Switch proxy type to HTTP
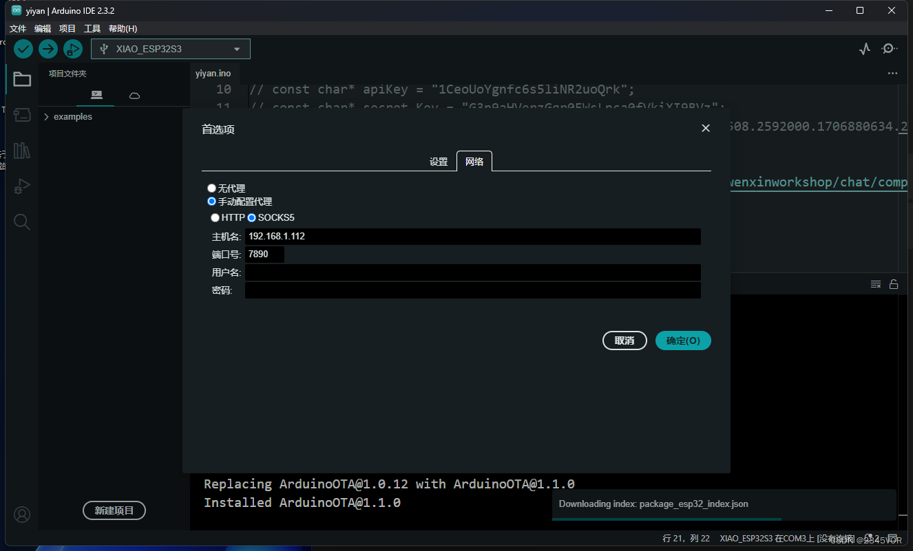Image resolution: width=913 pixels, height=551 pixels. 216,217
